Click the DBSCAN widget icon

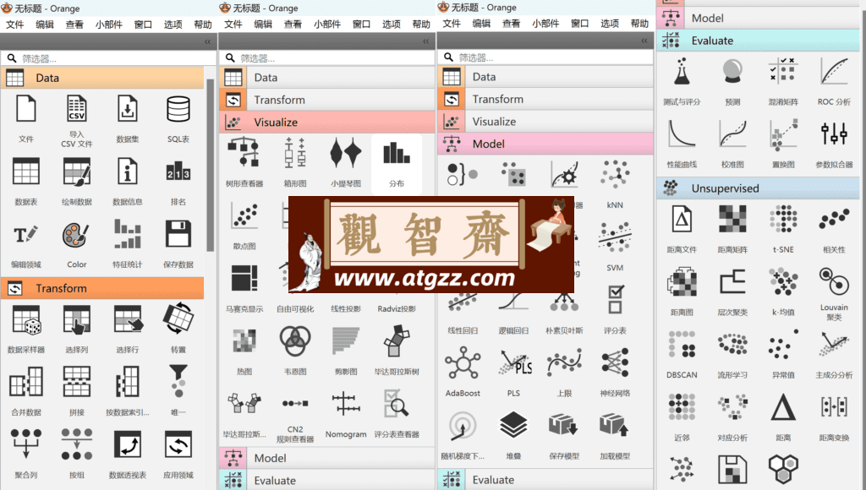tap(682, 345)
